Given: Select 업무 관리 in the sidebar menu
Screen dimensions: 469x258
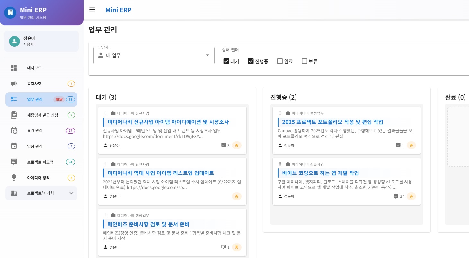Looking at the screenshot, I should [x=34, y=99].
